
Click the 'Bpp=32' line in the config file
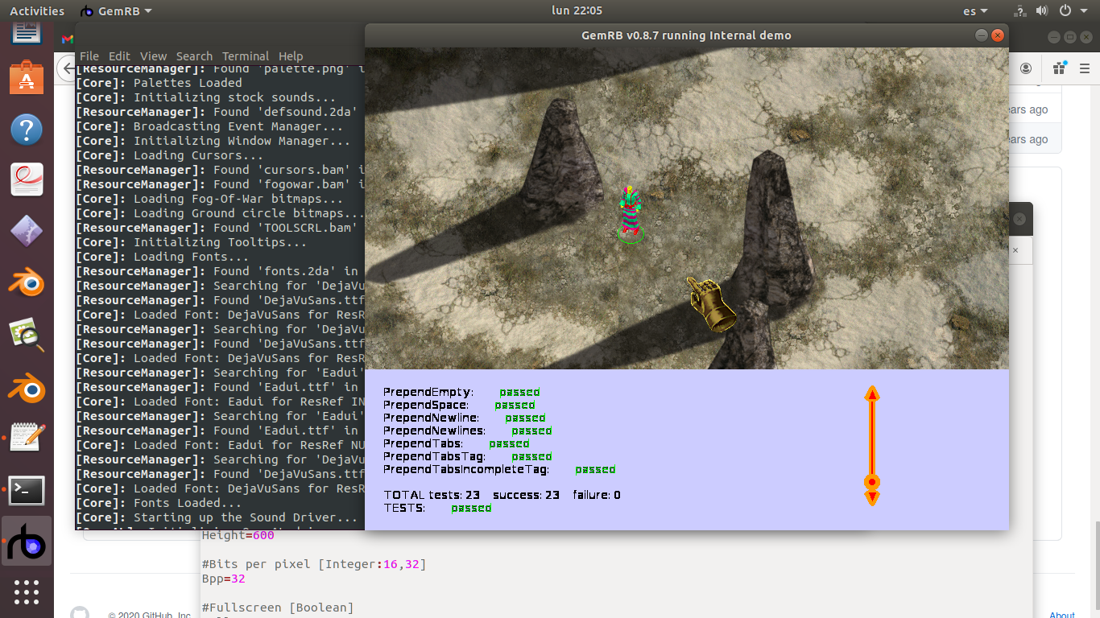point(223,579)
